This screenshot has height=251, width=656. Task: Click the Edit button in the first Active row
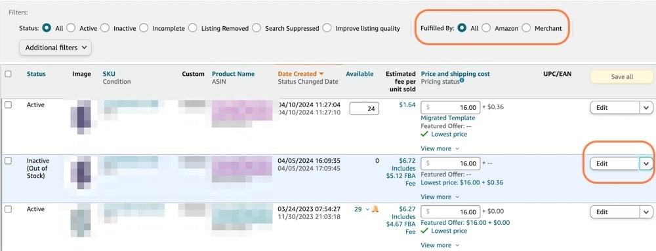(615, 108)
